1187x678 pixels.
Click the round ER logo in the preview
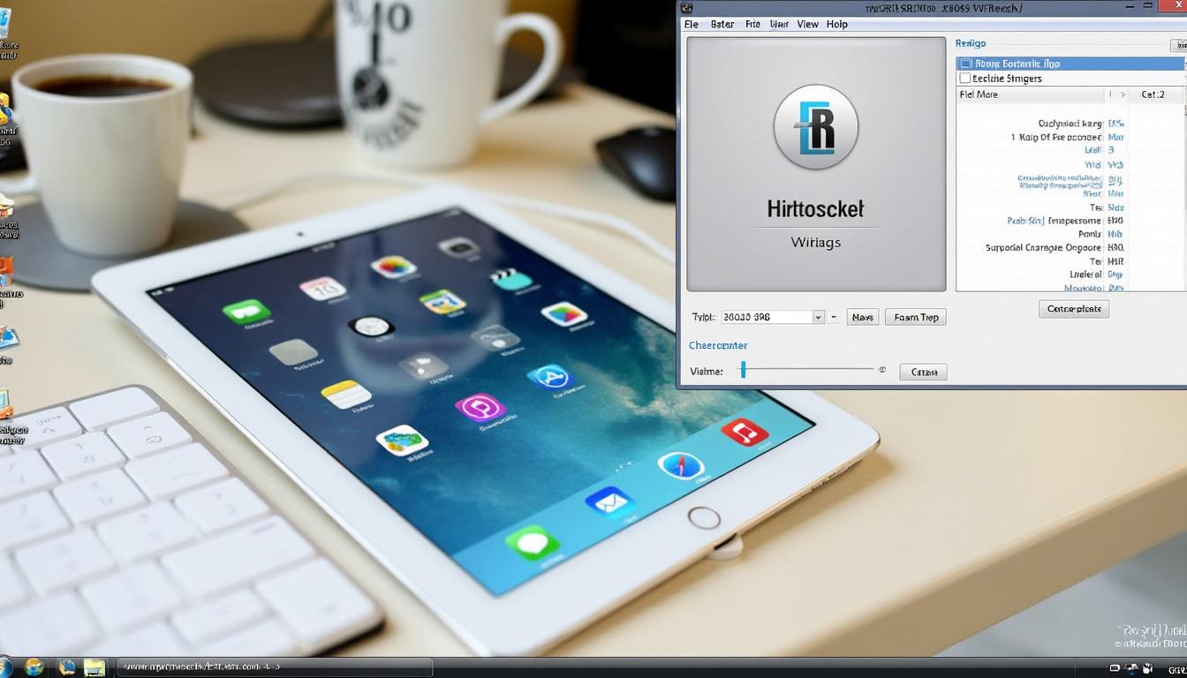[x=815, y=127]
